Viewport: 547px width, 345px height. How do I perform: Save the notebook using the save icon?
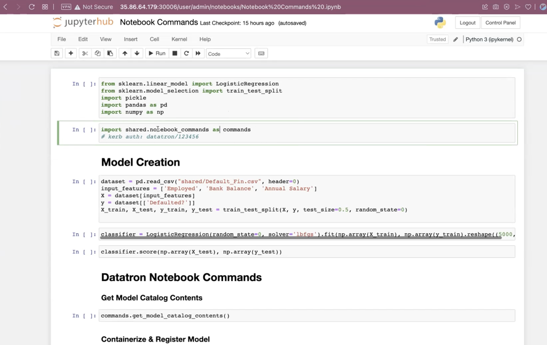click(x=57, y=53)
